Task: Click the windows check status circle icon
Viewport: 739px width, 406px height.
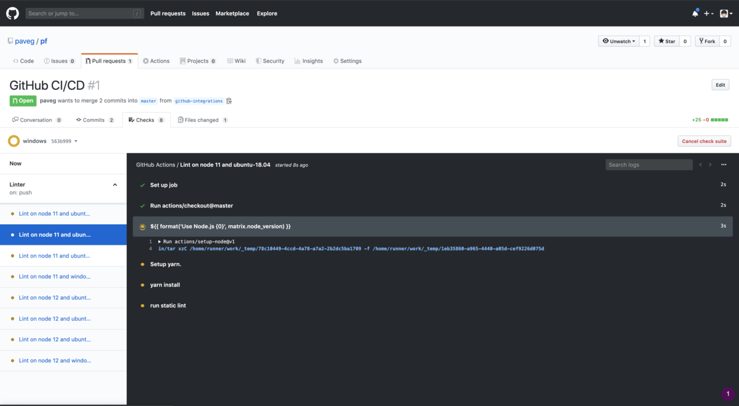Action: point(14,141)
